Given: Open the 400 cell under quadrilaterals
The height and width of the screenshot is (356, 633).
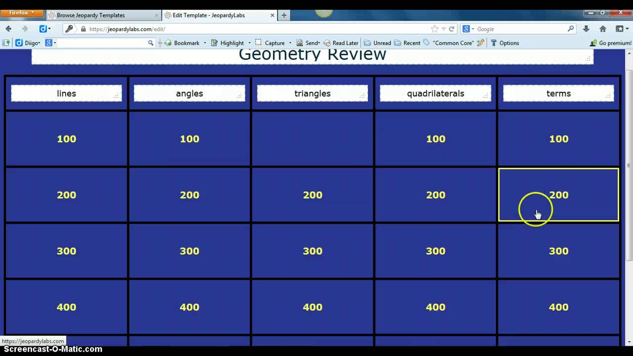Looking at the screenshot, I should (436, 307).
